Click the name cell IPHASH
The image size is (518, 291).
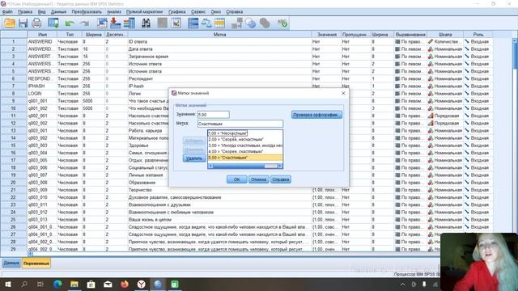[x=42, y=86]
